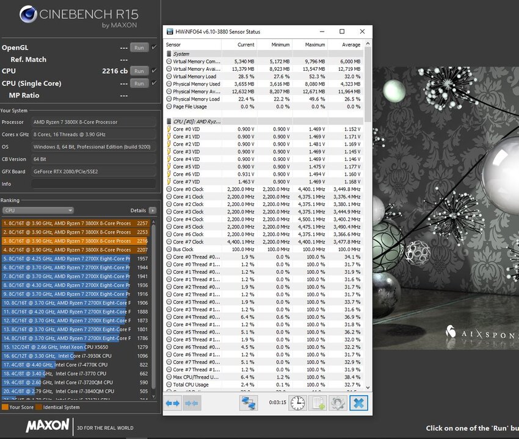Click the round icon beside Total CPU Usage
This screenshot has height=439, width=519.
pyautogui.click(x=169, y=385)
